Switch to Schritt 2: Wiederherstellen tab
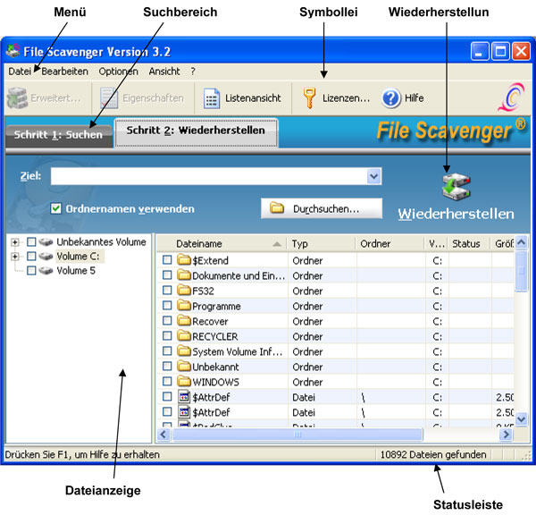 point(197,132)
